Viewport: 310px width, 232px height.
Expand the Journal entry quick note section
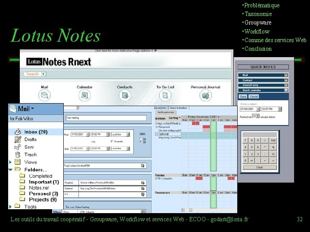(x=286, y=85)
